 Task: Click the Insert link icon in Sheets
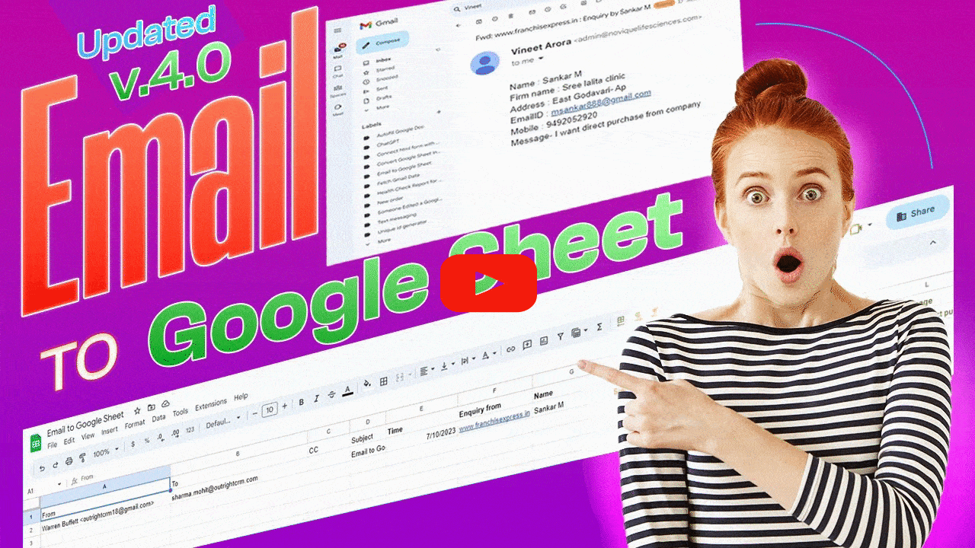pyautogui.click(x=510, y=349)
